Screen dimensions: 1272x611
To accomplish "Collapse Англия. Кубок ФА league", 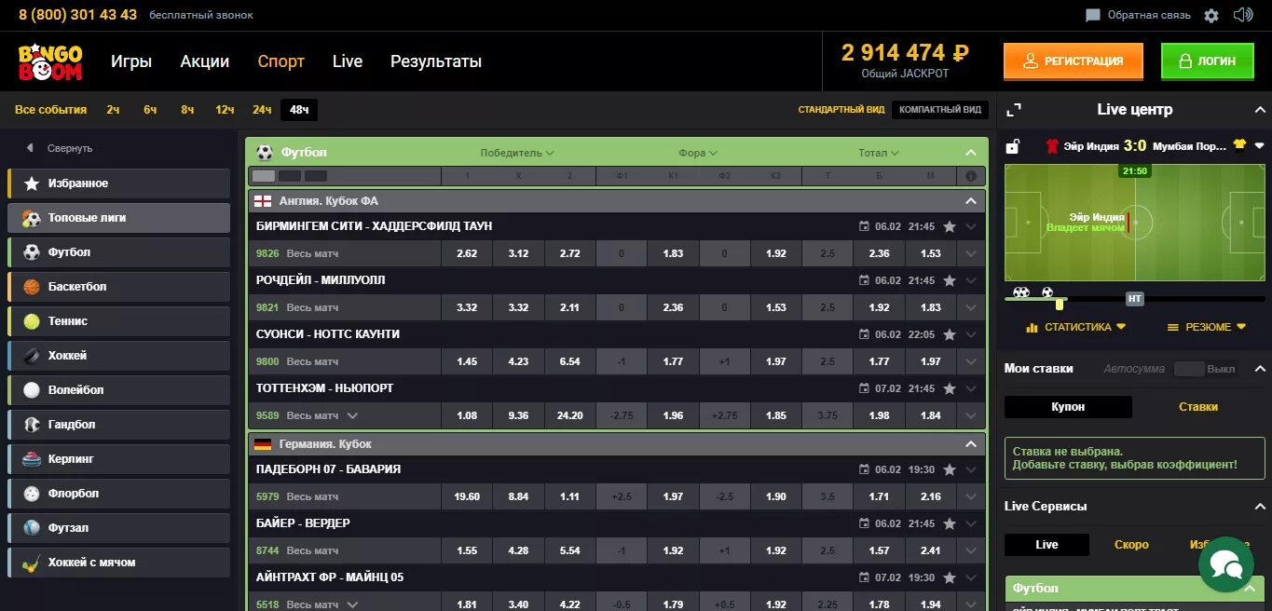I will pos(971,201).
